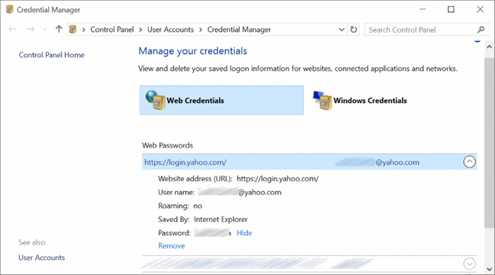Click Credential Manager breadcrumb segment

pyautogui.click(x=239, y=30)
